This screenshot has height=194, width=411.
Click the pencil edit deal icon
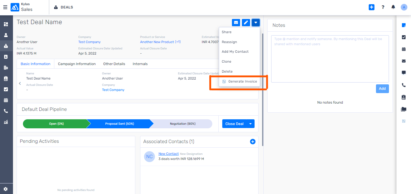[x=246, y=22]
